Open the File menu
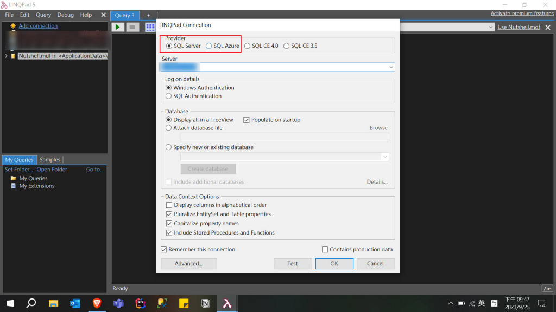Screen dimensions: 556x312 point(9,15)
